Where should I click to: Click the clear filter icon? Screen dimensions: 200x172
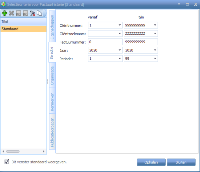[x=32, y=13]
